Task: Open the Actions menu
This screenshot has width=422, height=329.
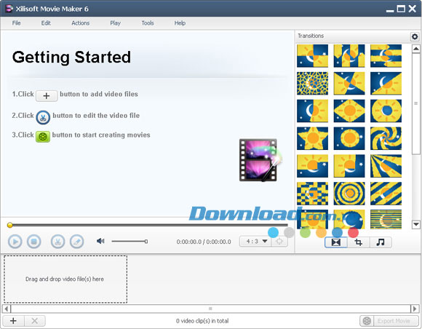Action: click(81, 23)
